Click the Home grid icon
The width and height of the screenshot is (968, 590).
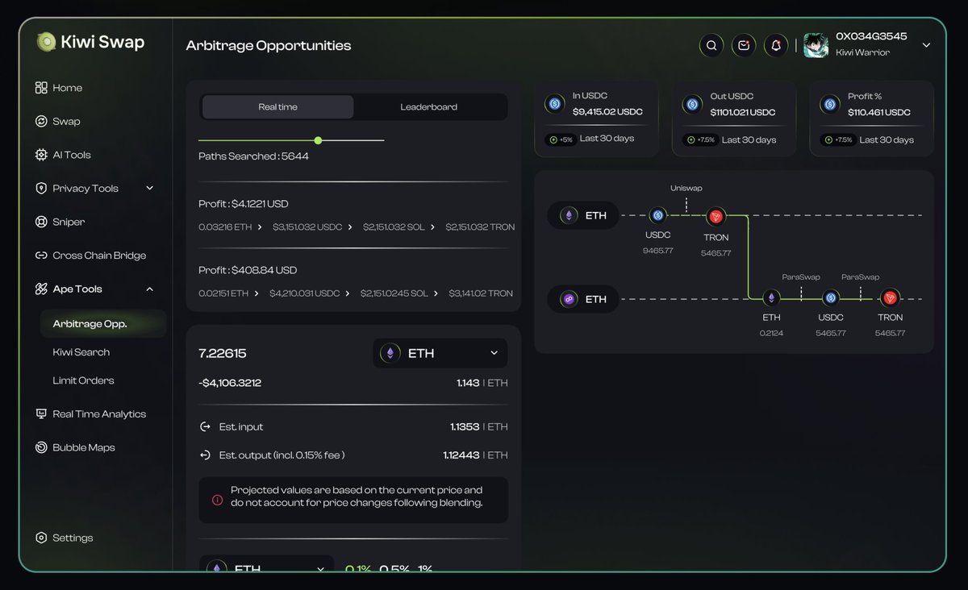click(41, 88)
